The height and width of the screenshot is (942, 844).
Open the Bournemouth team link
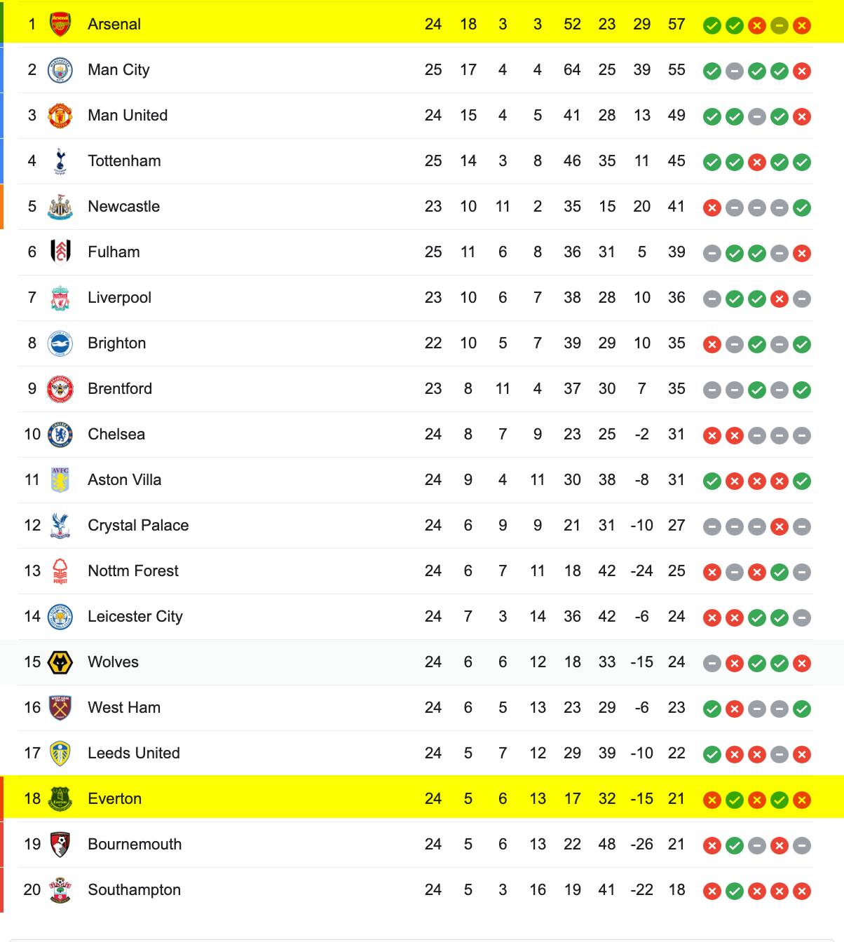[x=135, y=845]
